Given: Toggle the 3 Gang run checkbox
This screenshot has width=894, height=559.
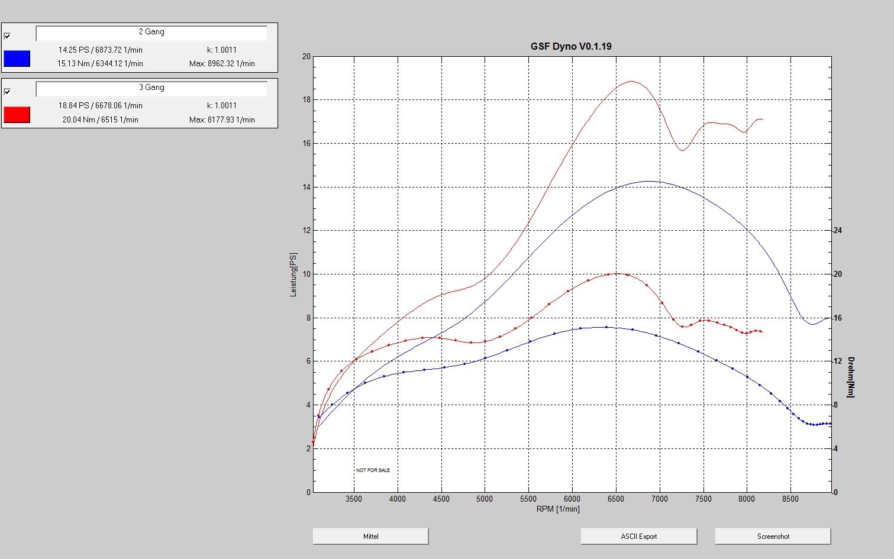Looking at the screenshot, I should 7,92.
